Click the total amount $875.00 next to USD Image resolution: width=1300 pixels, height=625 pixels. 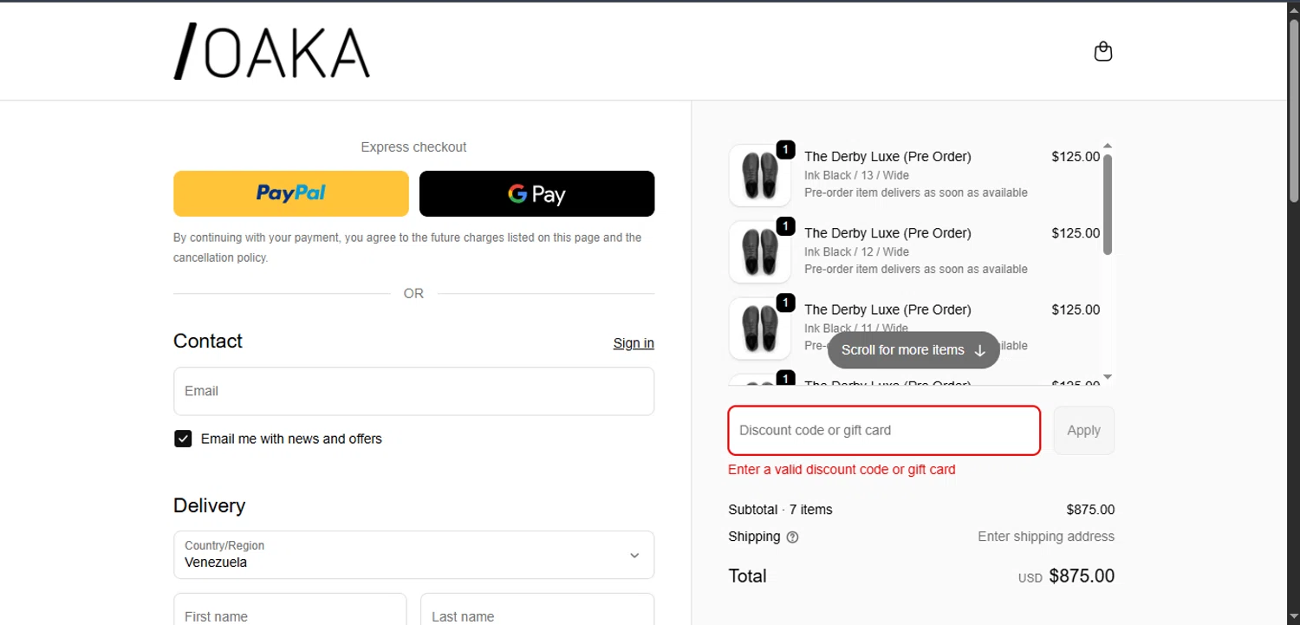1082,576
